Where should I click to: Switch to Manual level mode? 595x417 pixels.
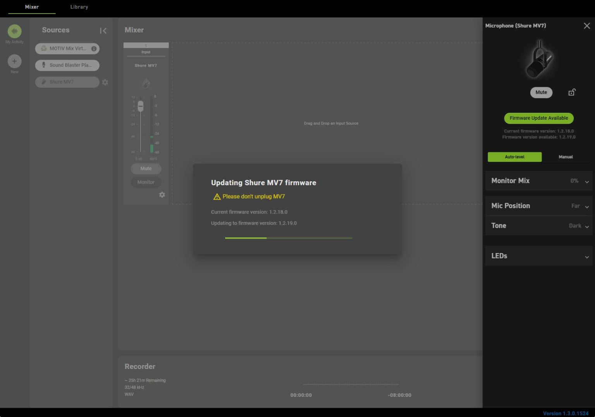[x=566, y=157]
